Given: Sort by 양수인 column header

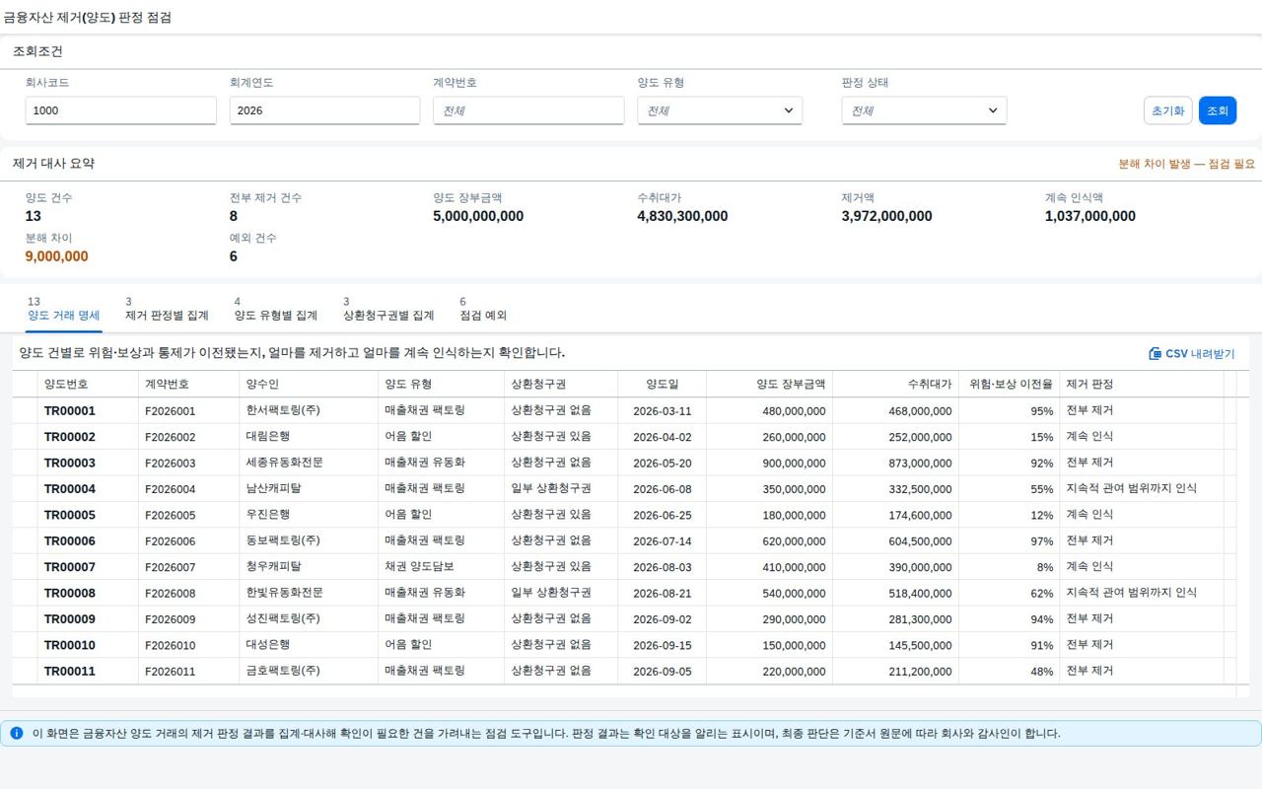Looking at the screenshot, I should pos(309,385).
